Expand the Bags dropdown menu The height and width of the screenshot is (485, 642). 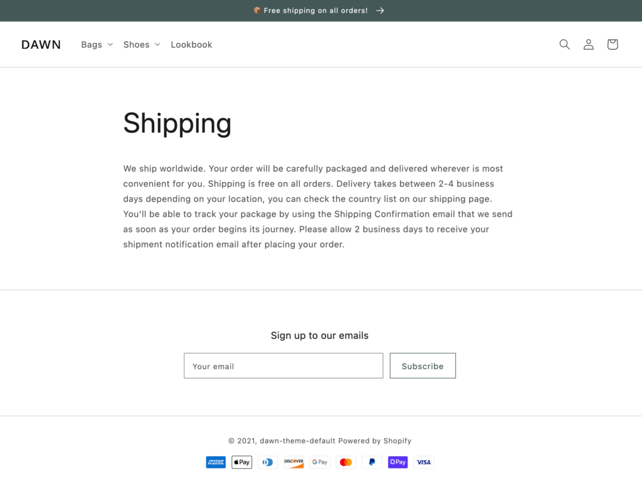point(97,44)
